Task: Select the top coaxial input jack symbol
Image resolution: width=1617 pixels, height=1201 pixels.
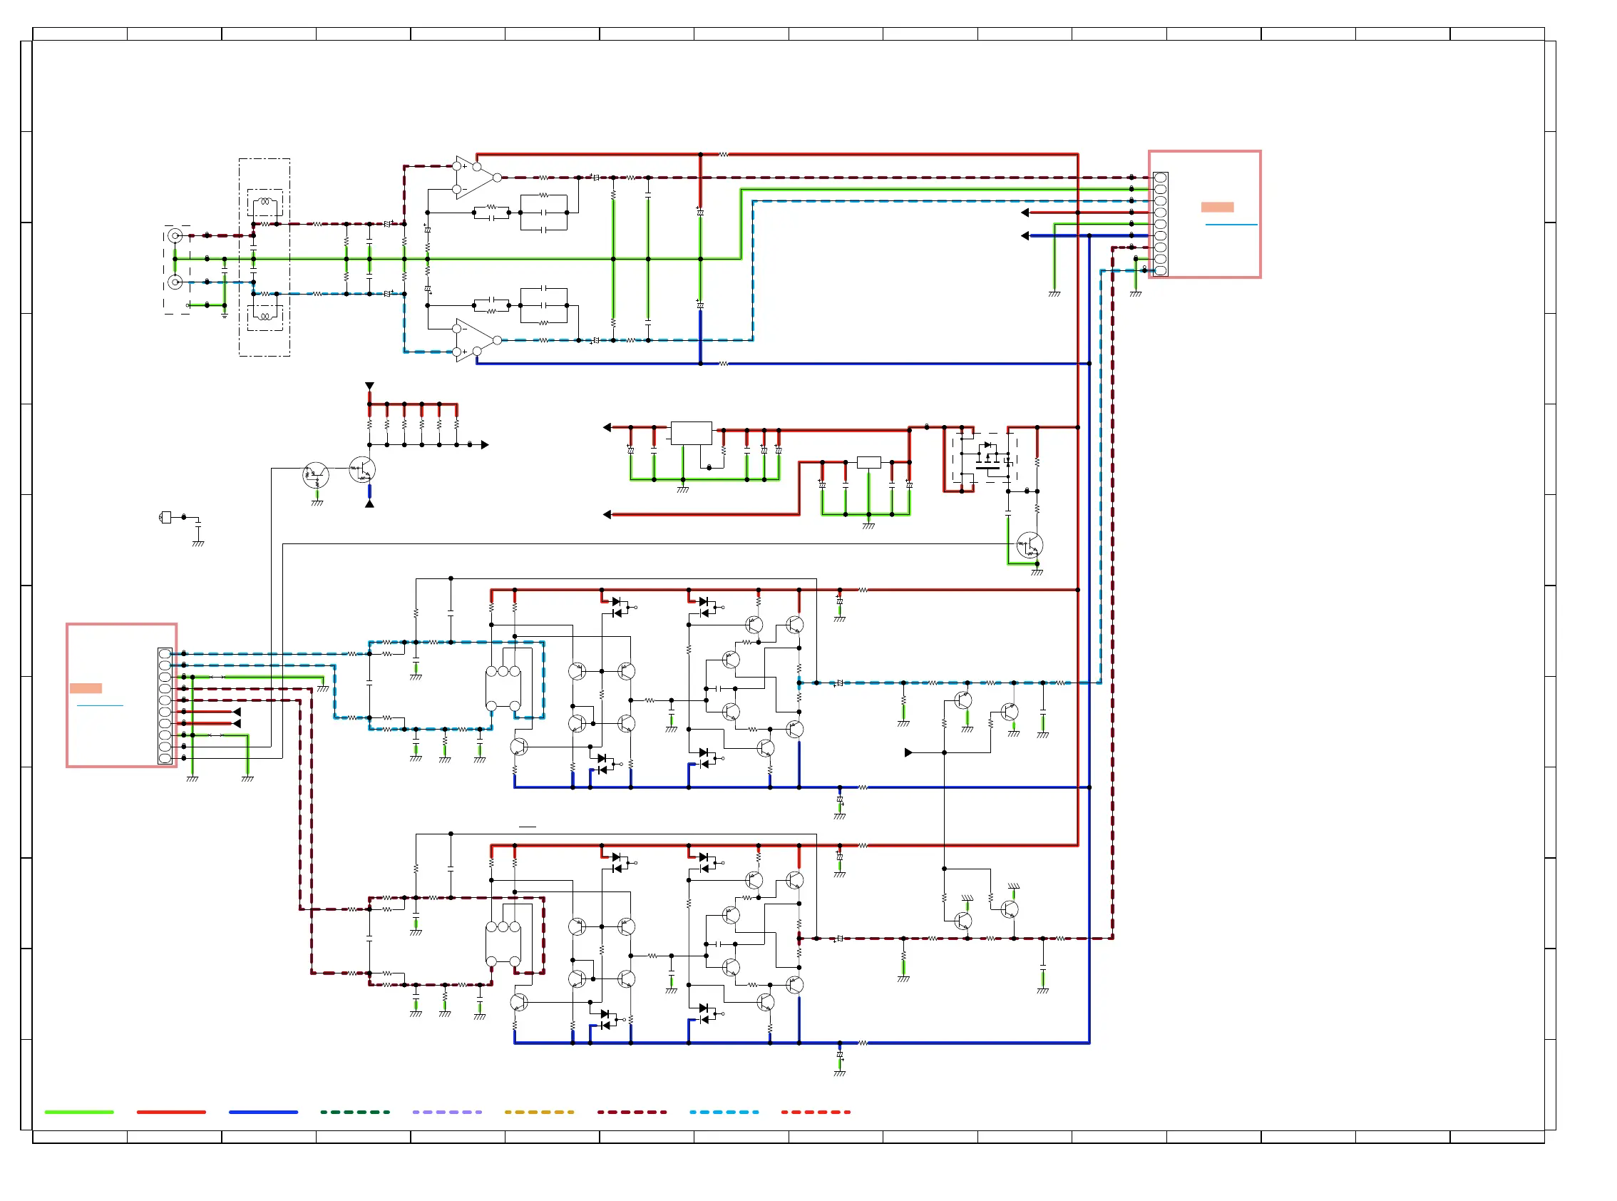Action: [175, 235]
